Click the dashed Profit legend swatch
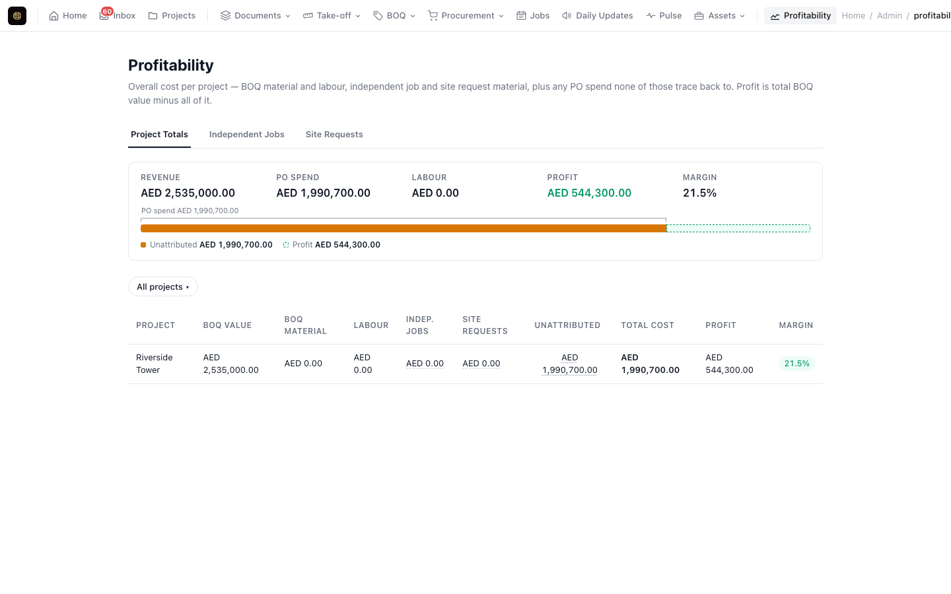 [286, 245]
